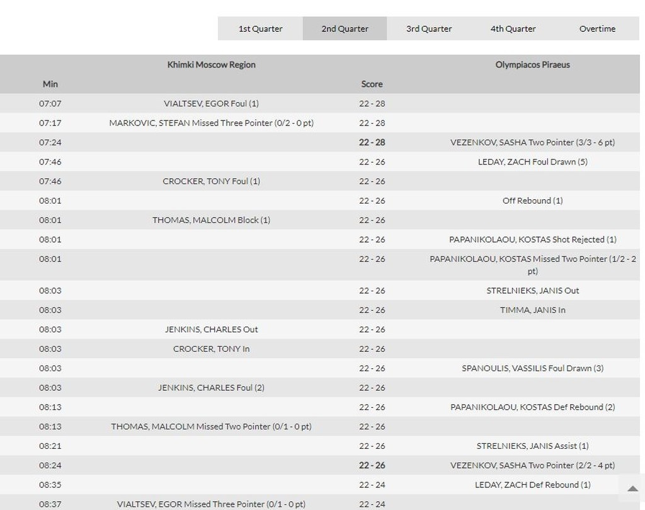Click SPANOULIS, VASSILIS Foul Drawn (3)

[532, 368]
